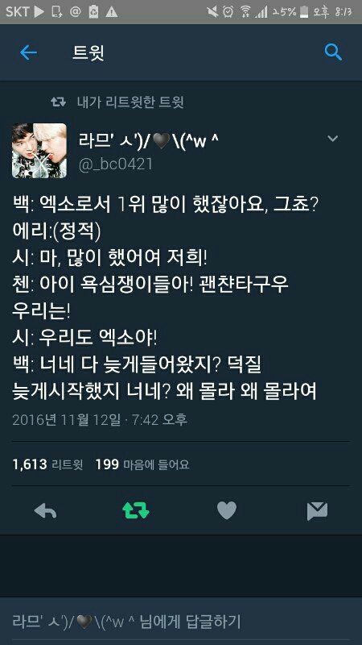This screenshot has width=362, height=645.
Task: Tap the reply arrow icon
Action: pyautogui.click(x=45, y=510)
